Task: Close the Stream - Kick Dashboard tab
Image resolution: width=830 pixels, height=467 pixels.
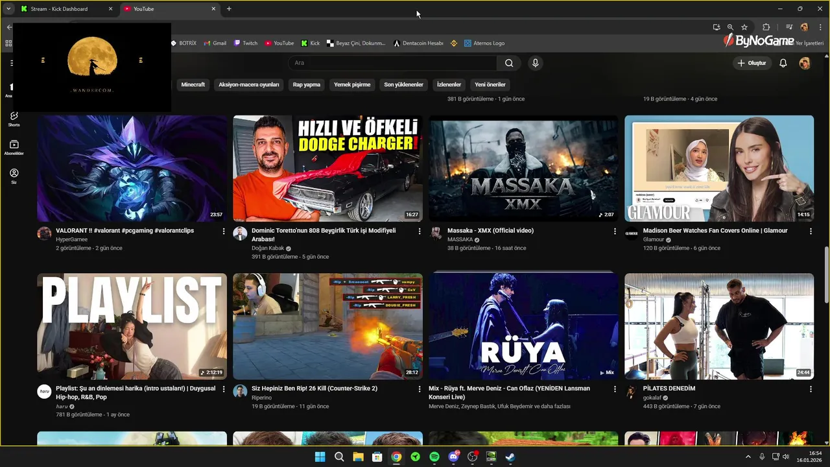Action: pos(110,9)
